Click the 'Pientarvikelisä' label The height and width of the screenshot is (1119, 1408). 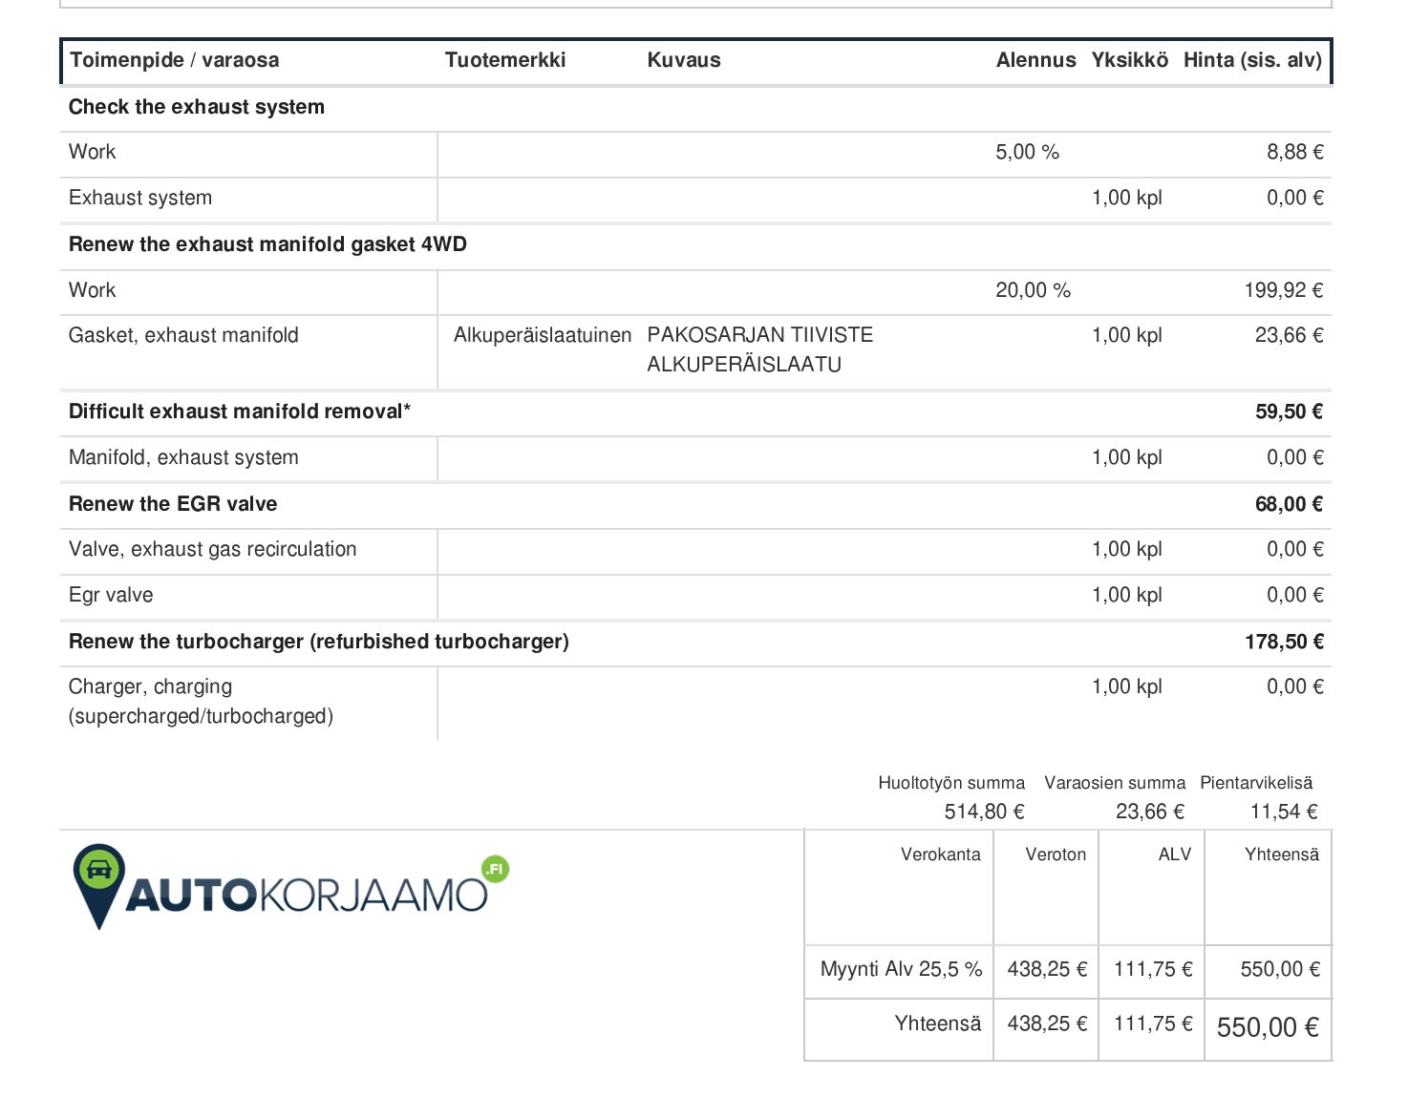tap(1256, 783)
